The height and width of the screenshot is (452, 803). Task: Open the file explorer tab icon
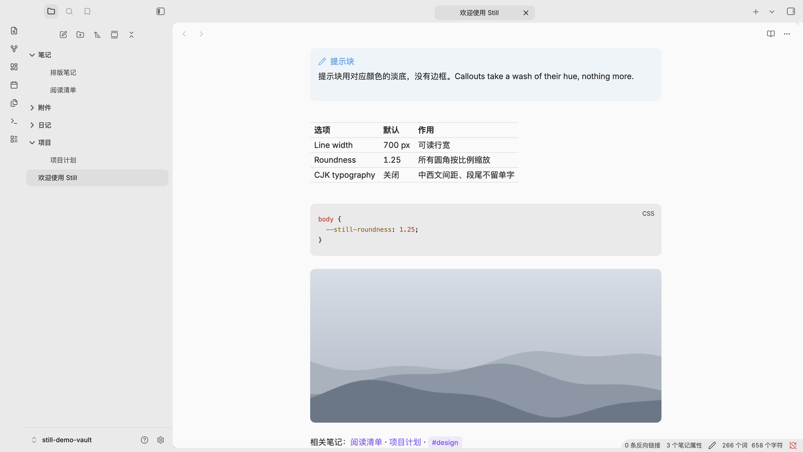(x=51, y=11)
